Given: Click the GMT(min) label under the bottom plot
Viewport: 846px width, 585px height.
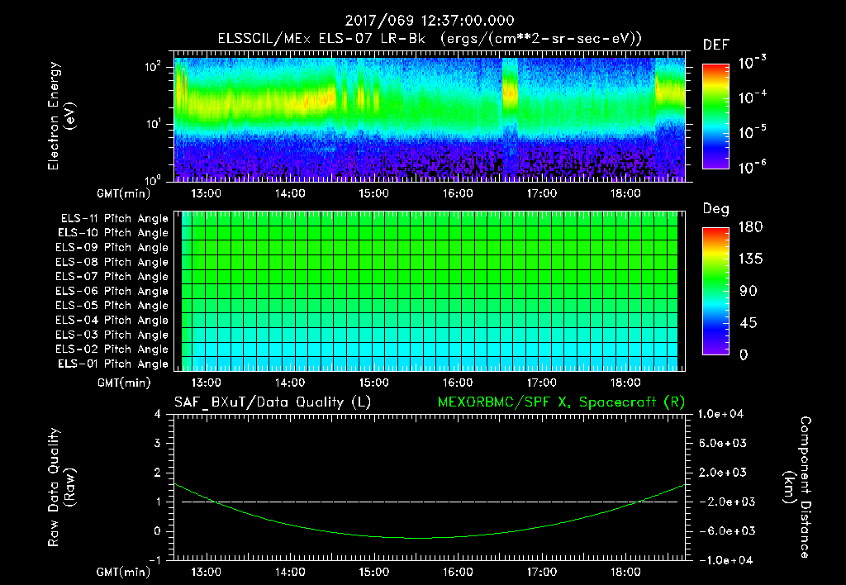Looking at the screenshot, I should [124, 572].
